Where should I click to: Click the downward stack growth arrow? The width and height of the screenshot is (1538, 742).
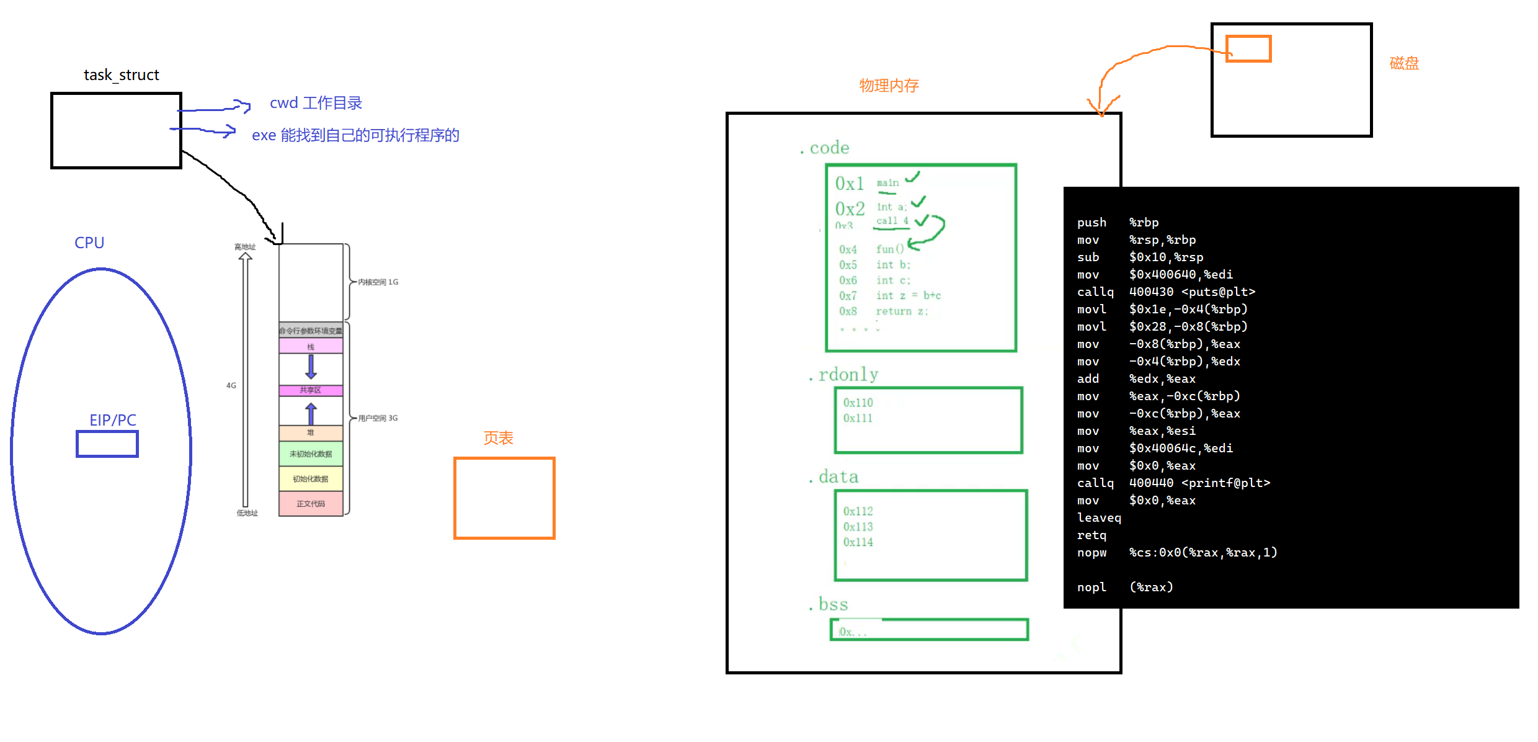click(x=311, y=367)
